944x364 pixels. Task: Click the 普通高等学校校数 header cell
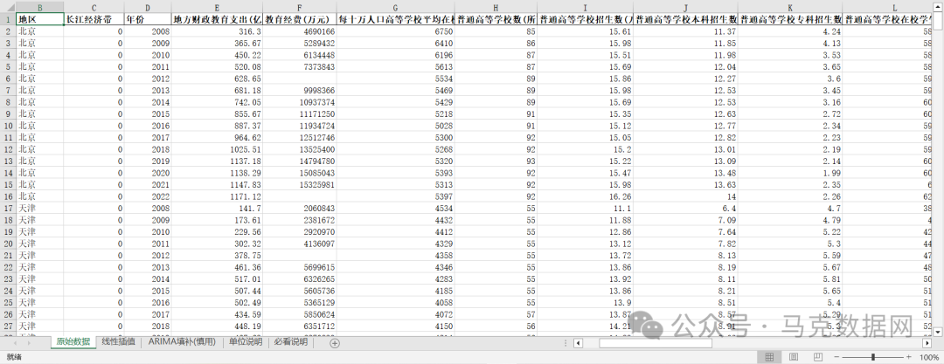496,19
